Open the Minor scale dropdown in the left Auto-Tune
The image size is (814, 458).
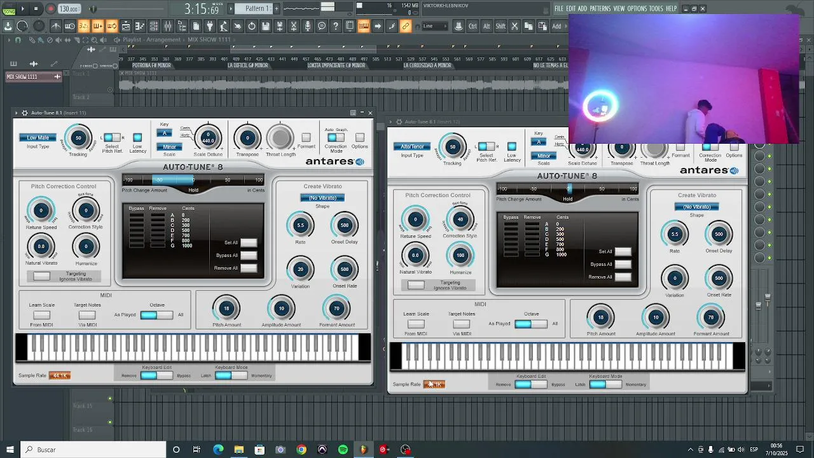(169, 147)
